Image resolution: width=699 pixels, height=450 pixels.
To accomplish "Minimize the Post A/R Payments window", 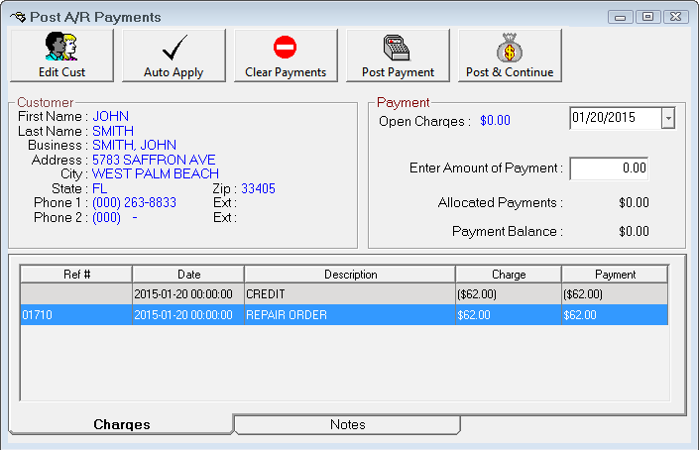I will tap(622, 17).
